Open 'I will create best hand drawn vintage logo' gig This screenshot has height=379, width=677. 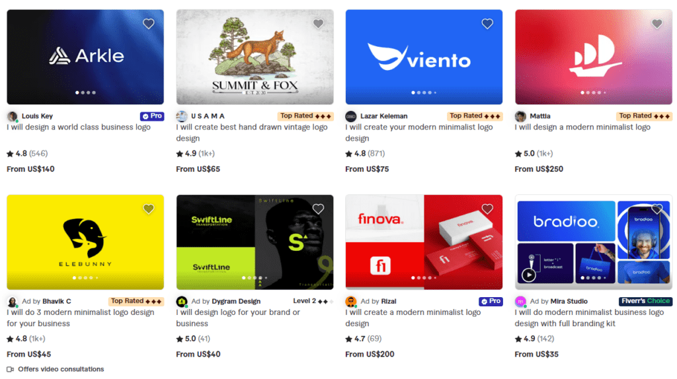coord(252,133)
